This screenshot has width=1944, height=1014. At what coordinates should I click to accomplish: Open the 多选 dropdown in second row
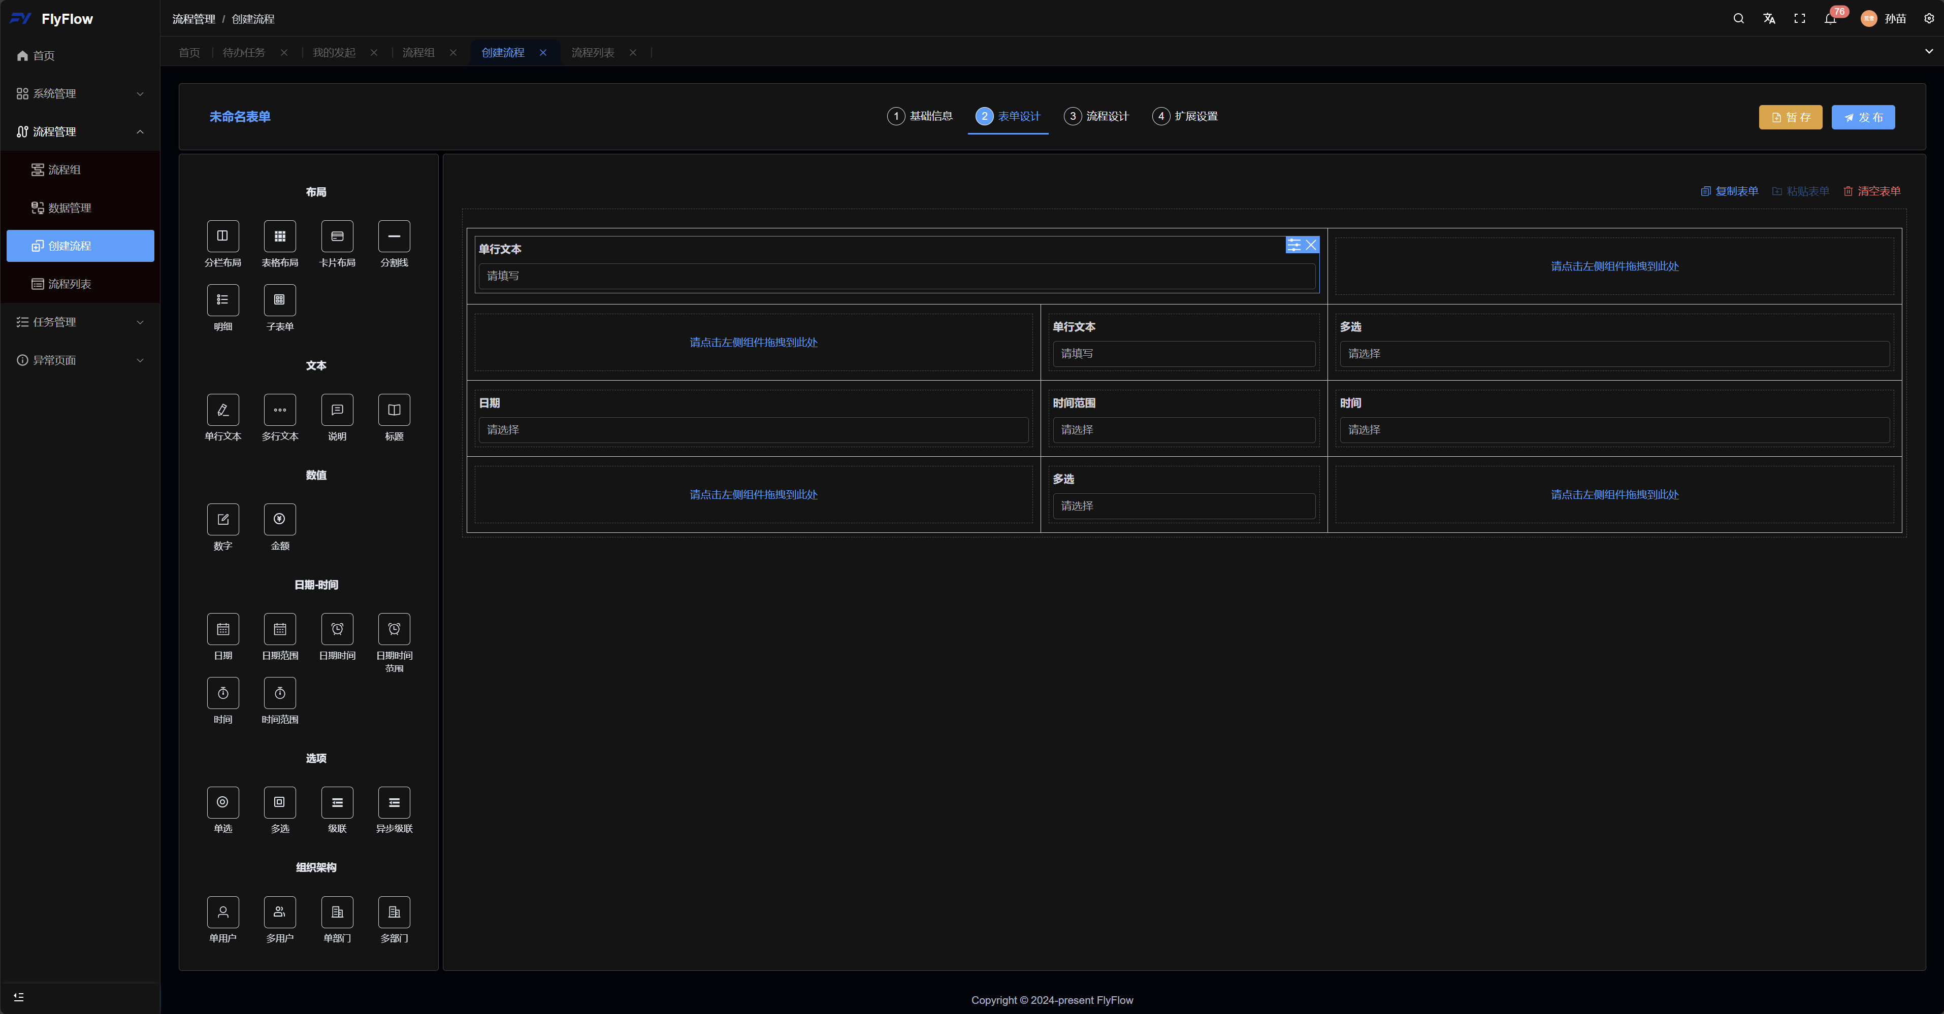1615,354
